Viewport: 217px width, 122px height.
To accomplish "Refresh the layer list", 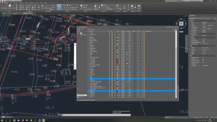I will point(173,29).
